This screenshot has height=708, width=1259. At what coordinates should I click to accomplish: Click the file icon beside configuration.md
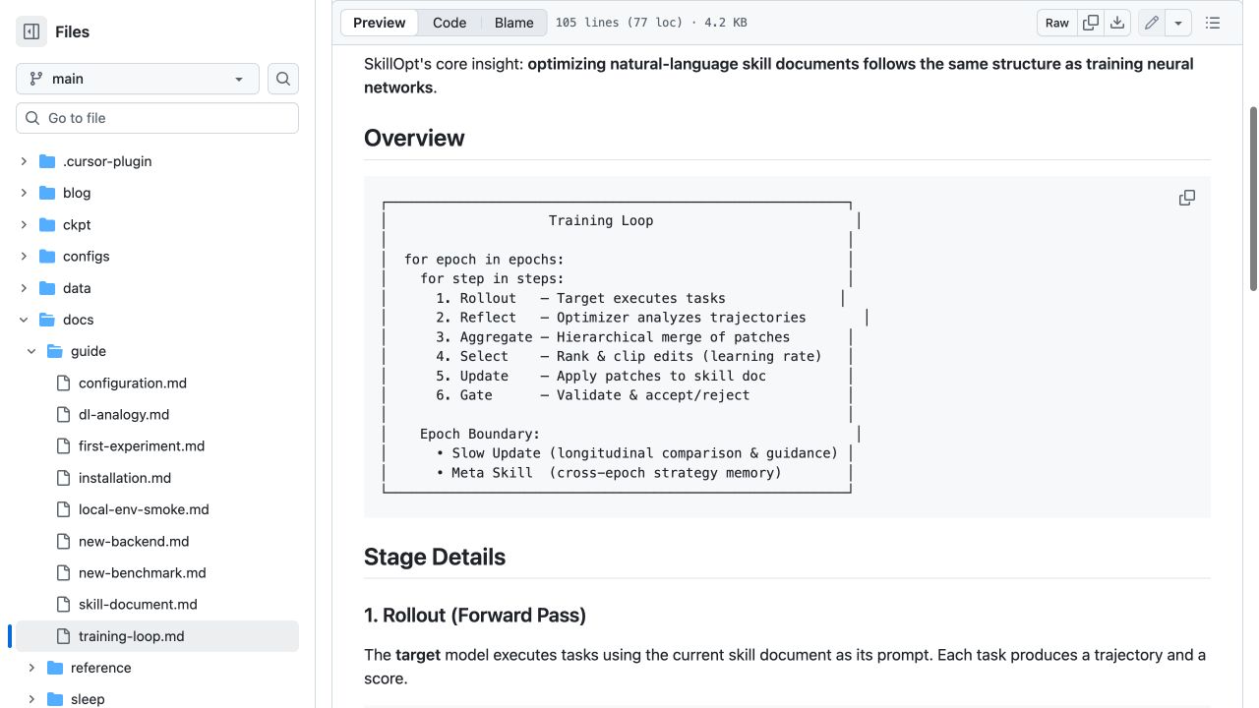tap(63, 383)
